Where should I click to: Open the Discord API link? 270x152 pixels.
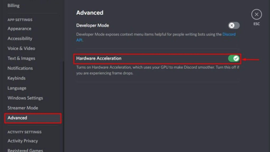(x=228, y=34)
